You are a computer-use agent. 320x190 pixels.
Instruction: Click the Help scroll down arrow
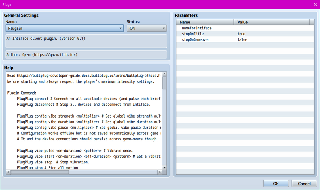tap(164, 167)
